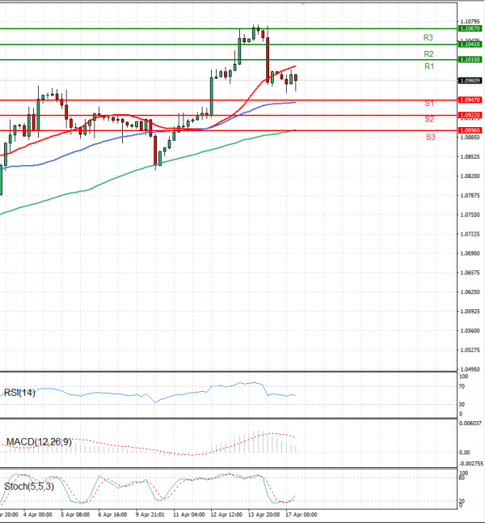
Task: Click the 1.06250 price axis value
Action: [470, 292]
